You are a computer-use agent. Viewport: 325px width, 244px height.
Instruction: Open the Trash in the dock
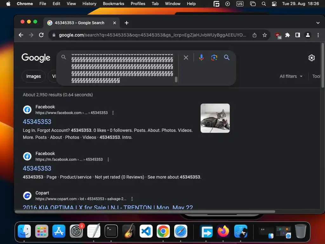click(301, 231)
